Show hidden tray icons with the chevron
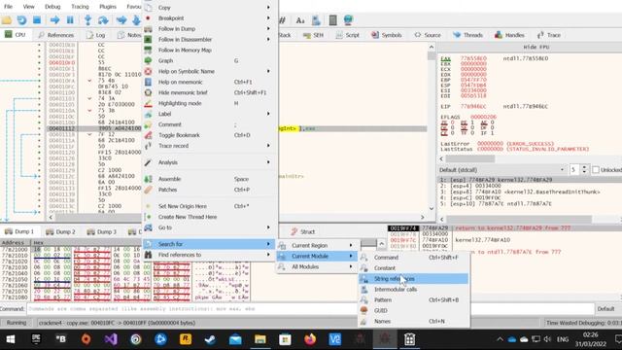Screen dimensions: 622x350 pos(500,339)
